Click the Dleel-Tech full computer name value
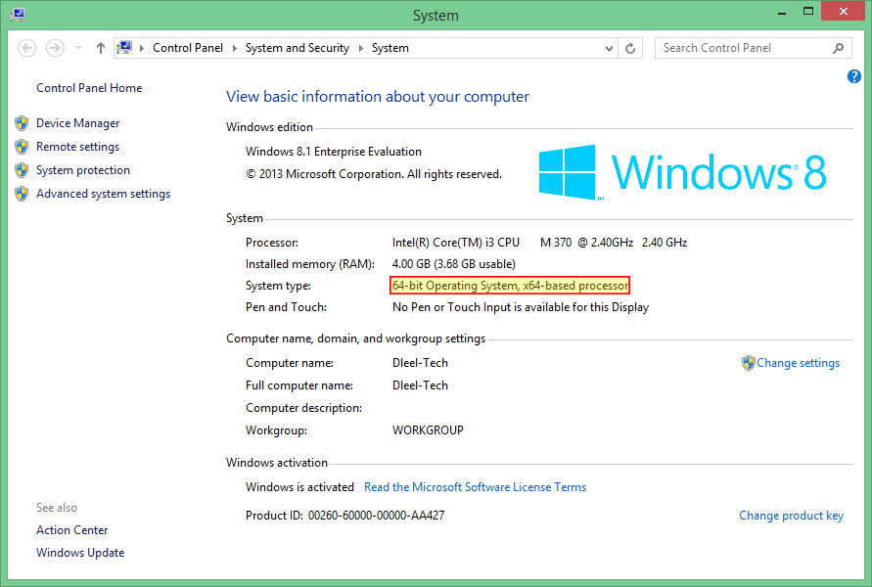The image size is (872, 587). coord(421,385)
